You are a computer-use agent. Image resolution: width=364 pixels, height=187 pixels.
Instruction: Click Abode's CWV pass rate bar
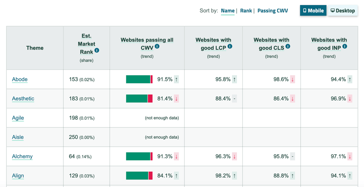(x=139, y=79)
